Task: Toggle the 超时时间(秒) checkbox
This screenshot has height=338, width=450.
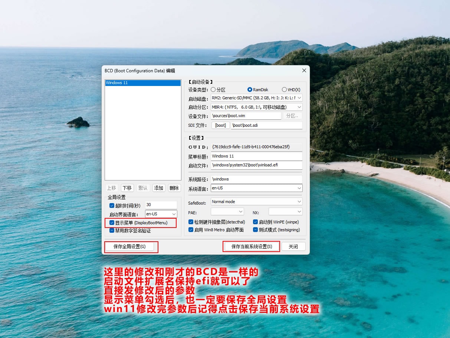Action: click(x=112, y=206)
